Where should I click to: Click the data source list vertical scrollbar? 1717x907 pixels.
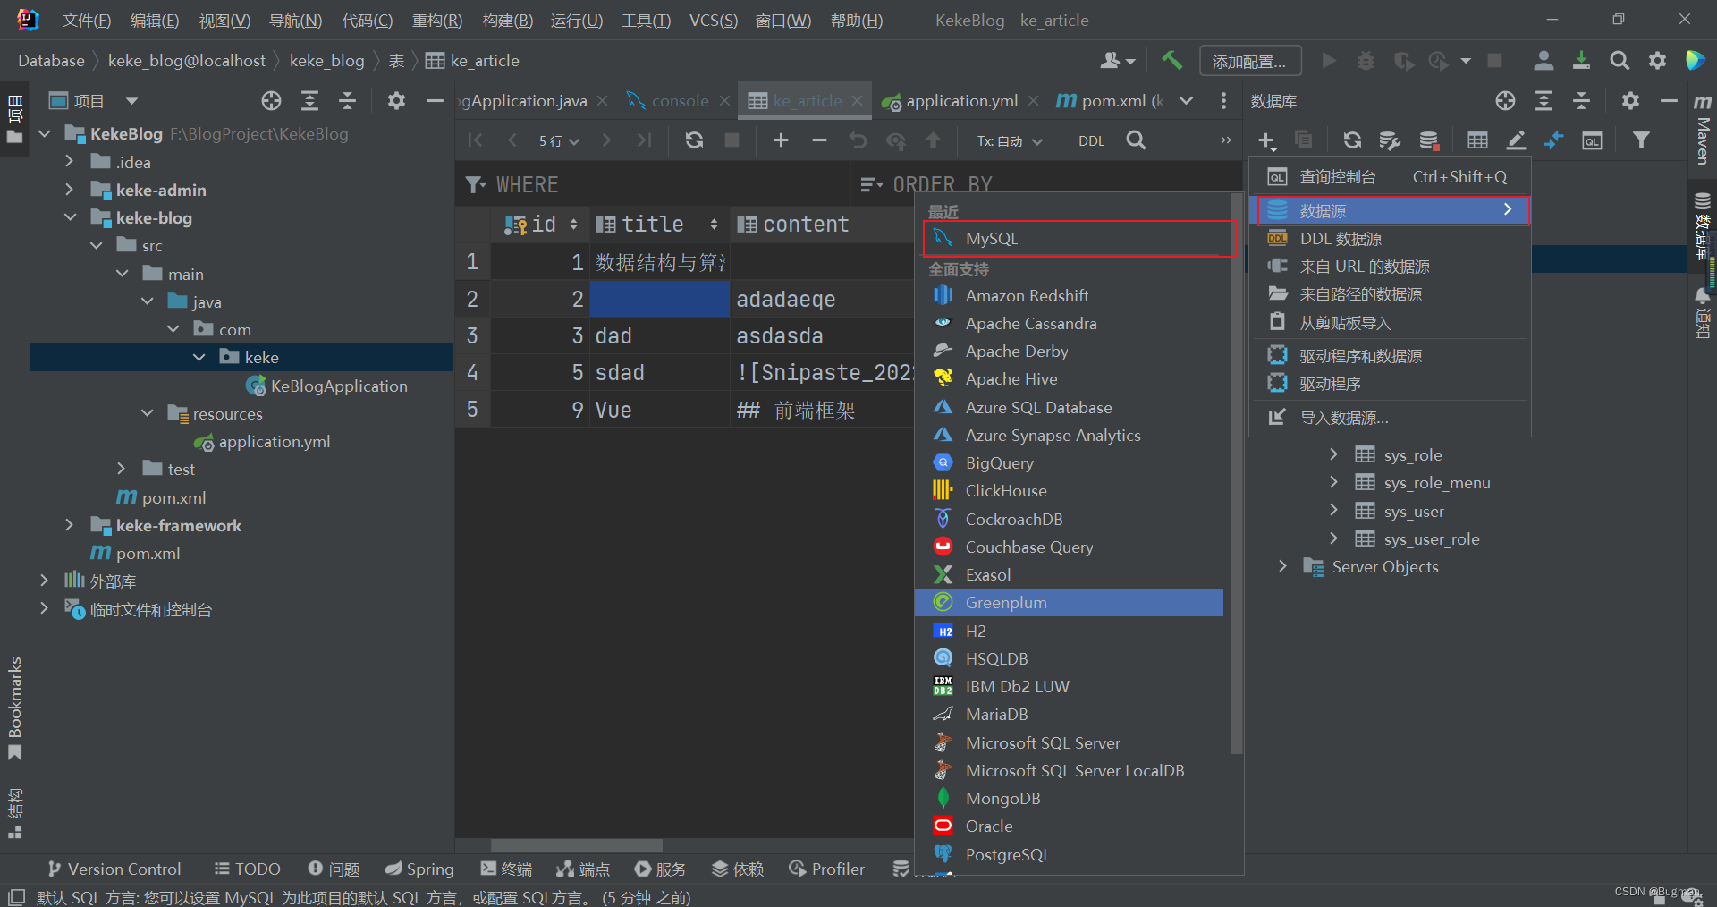1236,474
